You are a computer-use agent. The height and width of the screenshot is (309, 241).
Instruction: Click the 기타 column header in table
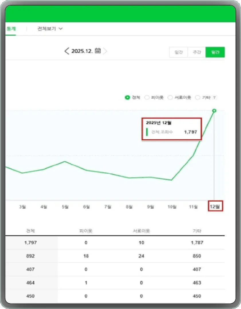(x=197, y=231)
